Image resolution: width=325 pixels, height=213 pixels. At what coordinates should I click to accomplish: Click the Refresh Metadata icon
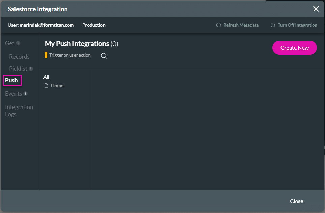(218, 25)
